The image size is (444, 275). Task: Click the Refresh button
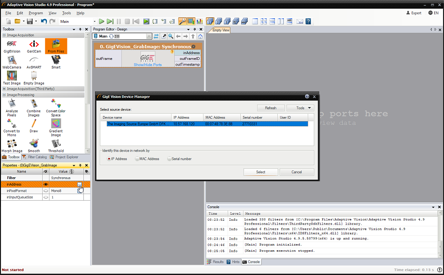[x=270, y=108]
